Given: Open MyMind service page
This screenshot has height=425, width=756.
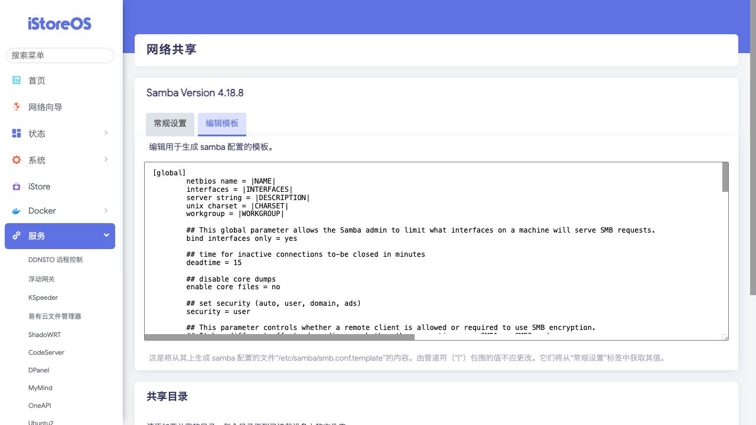Looking at the screenshot, I should (x=40, y=388).
